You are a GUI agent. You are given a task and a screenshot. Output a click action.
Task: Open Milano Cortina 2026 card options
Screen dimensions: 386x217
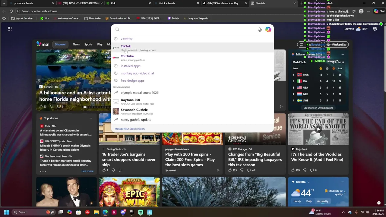point(342,55)
